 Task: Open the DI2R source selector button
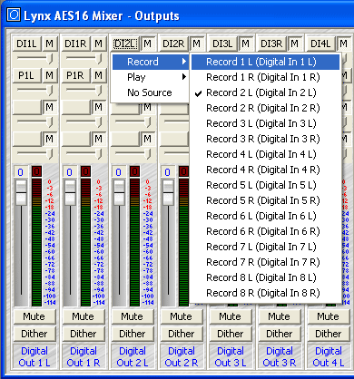[x=174, y=44]
